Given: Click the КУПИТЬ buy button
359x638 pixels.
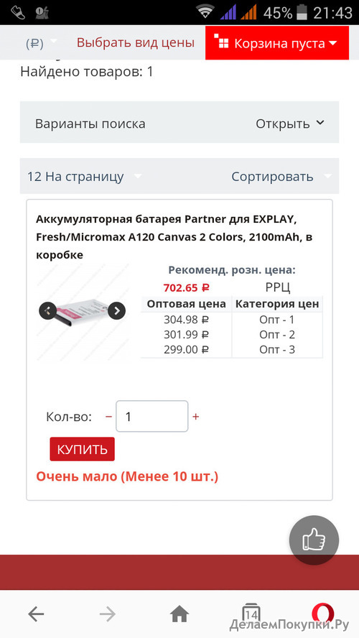Looking at the screenshot, I should (x=82, y=449).
